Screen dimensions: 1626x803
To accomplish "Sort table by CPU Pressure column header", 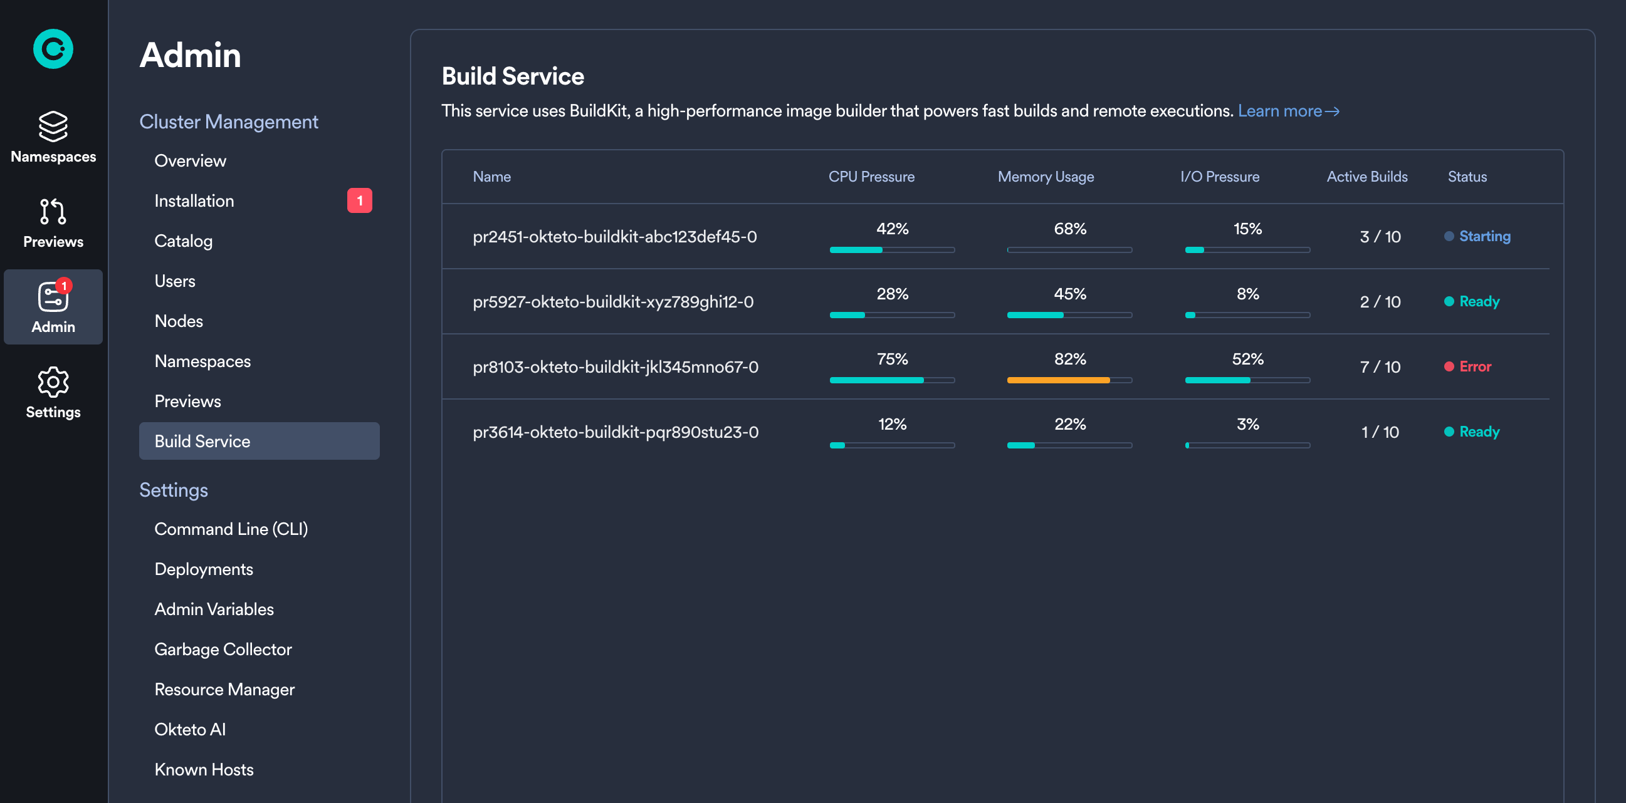I will click(x=872, y=177).
